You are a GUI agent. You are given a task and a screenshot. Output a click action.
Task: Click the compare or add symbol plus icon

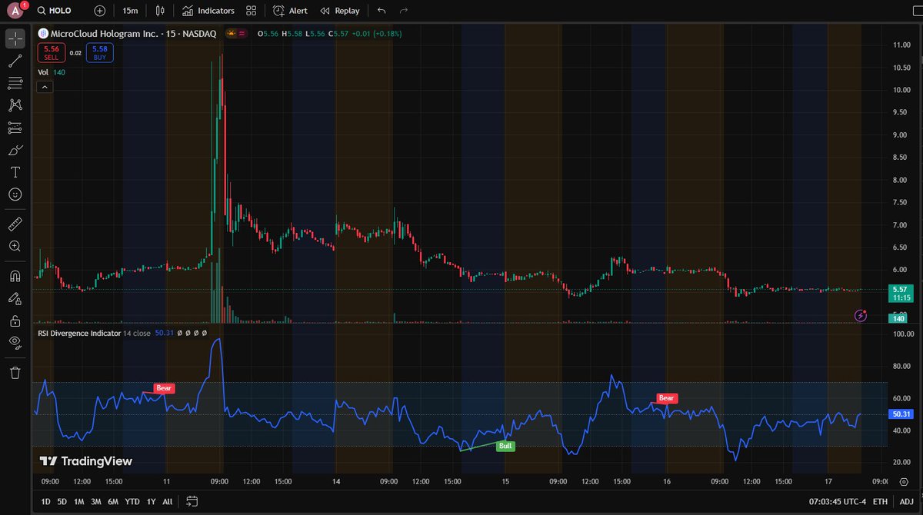tap(100, 11)
